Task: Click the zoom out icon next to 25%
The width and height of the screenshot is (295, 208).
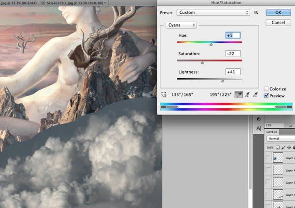Action: tap(291, 125)
